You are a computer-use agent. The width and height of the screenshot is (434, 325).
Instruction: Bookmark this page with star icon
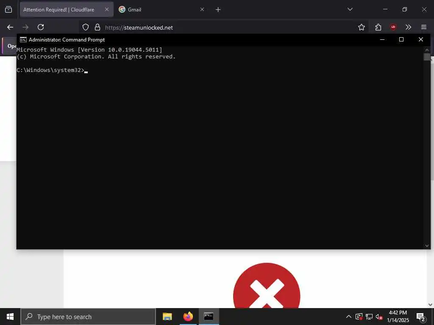click(x=362, y=27)
